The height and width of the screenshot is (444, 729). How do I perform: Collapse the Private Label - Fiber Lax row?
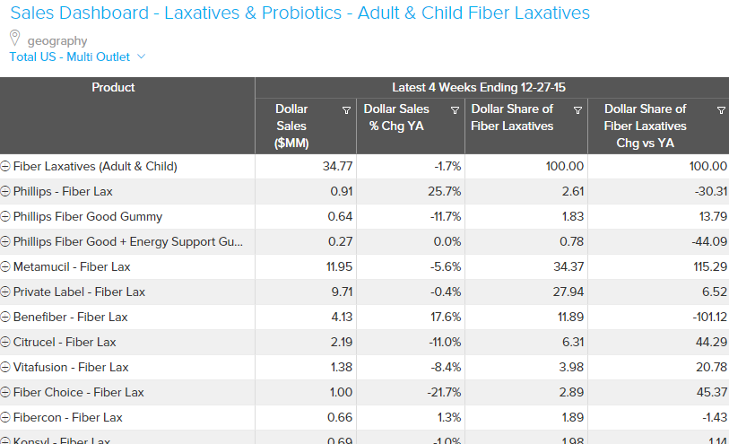point(5,292)
